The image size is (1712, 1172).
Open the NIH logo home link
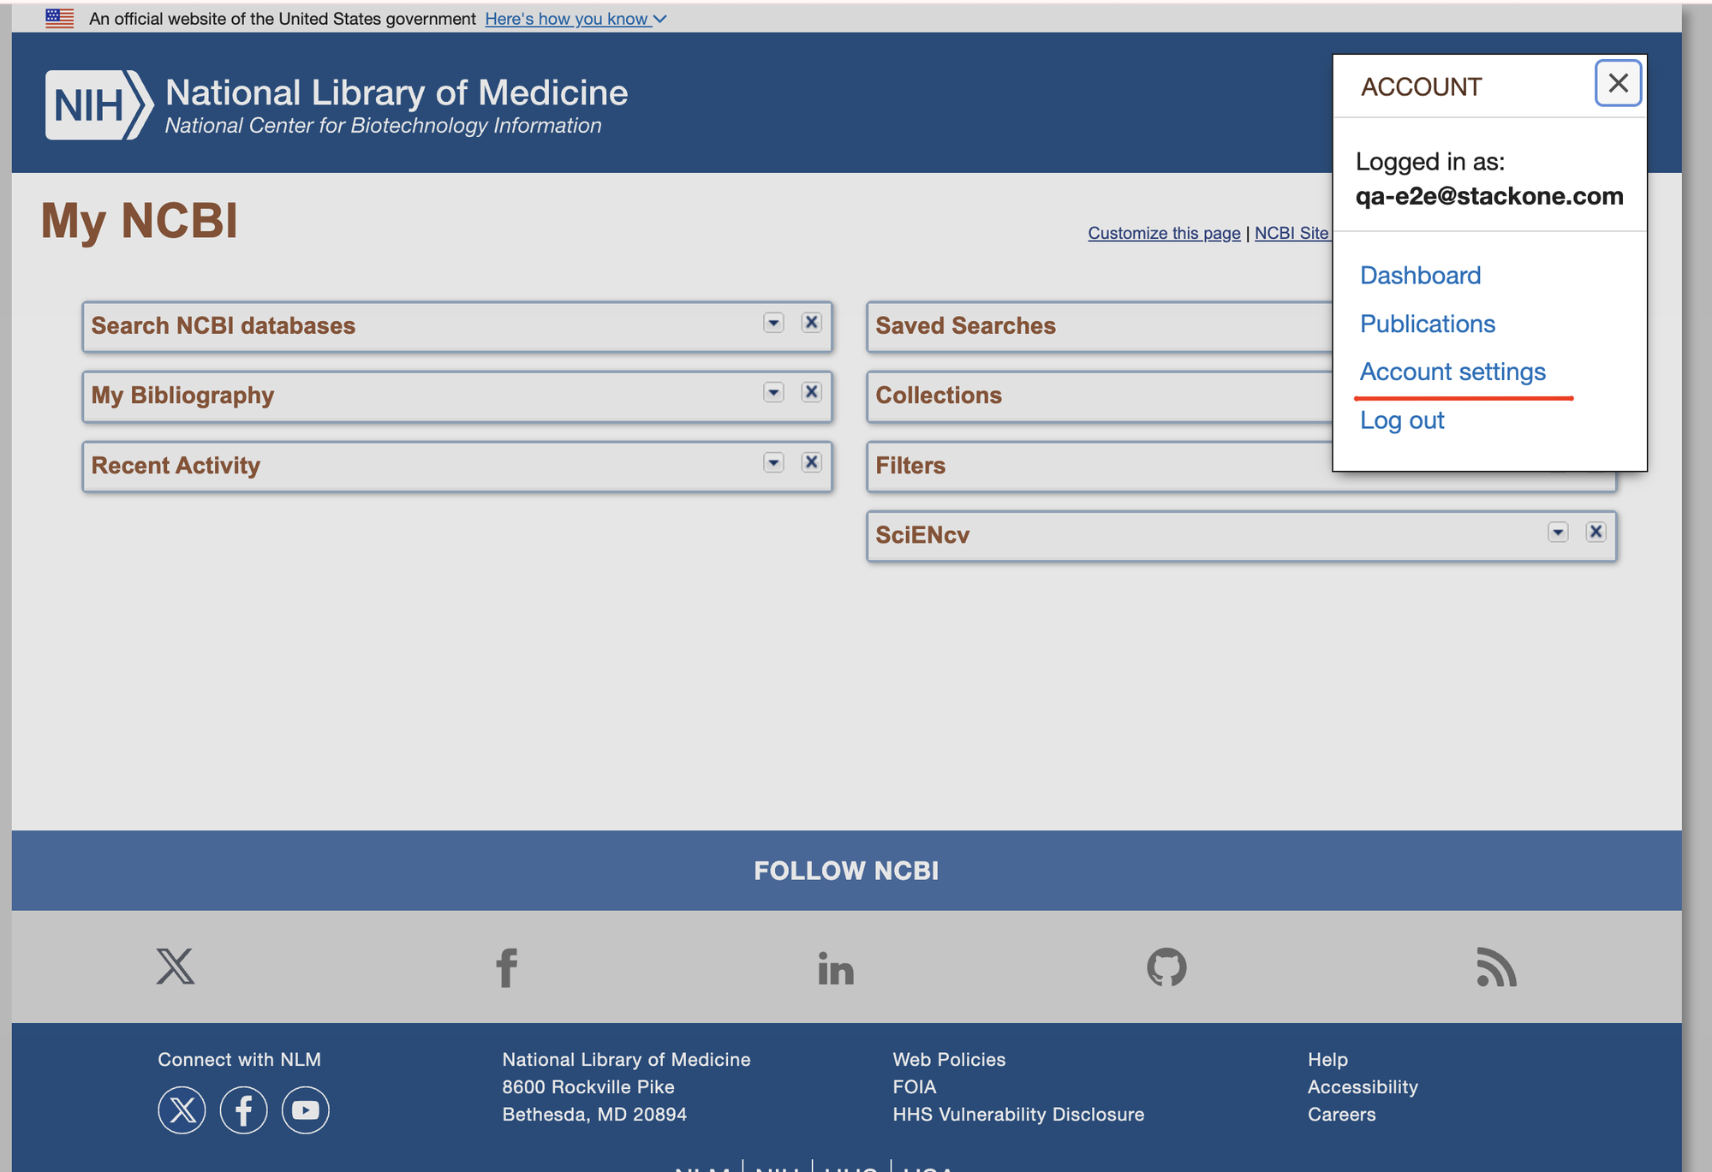[x=99, y=104]
